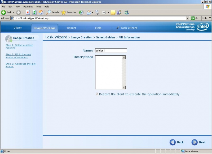Click the Description scrollbar down arrow
This screenshot has width=212, height=154.
(124, 87)
